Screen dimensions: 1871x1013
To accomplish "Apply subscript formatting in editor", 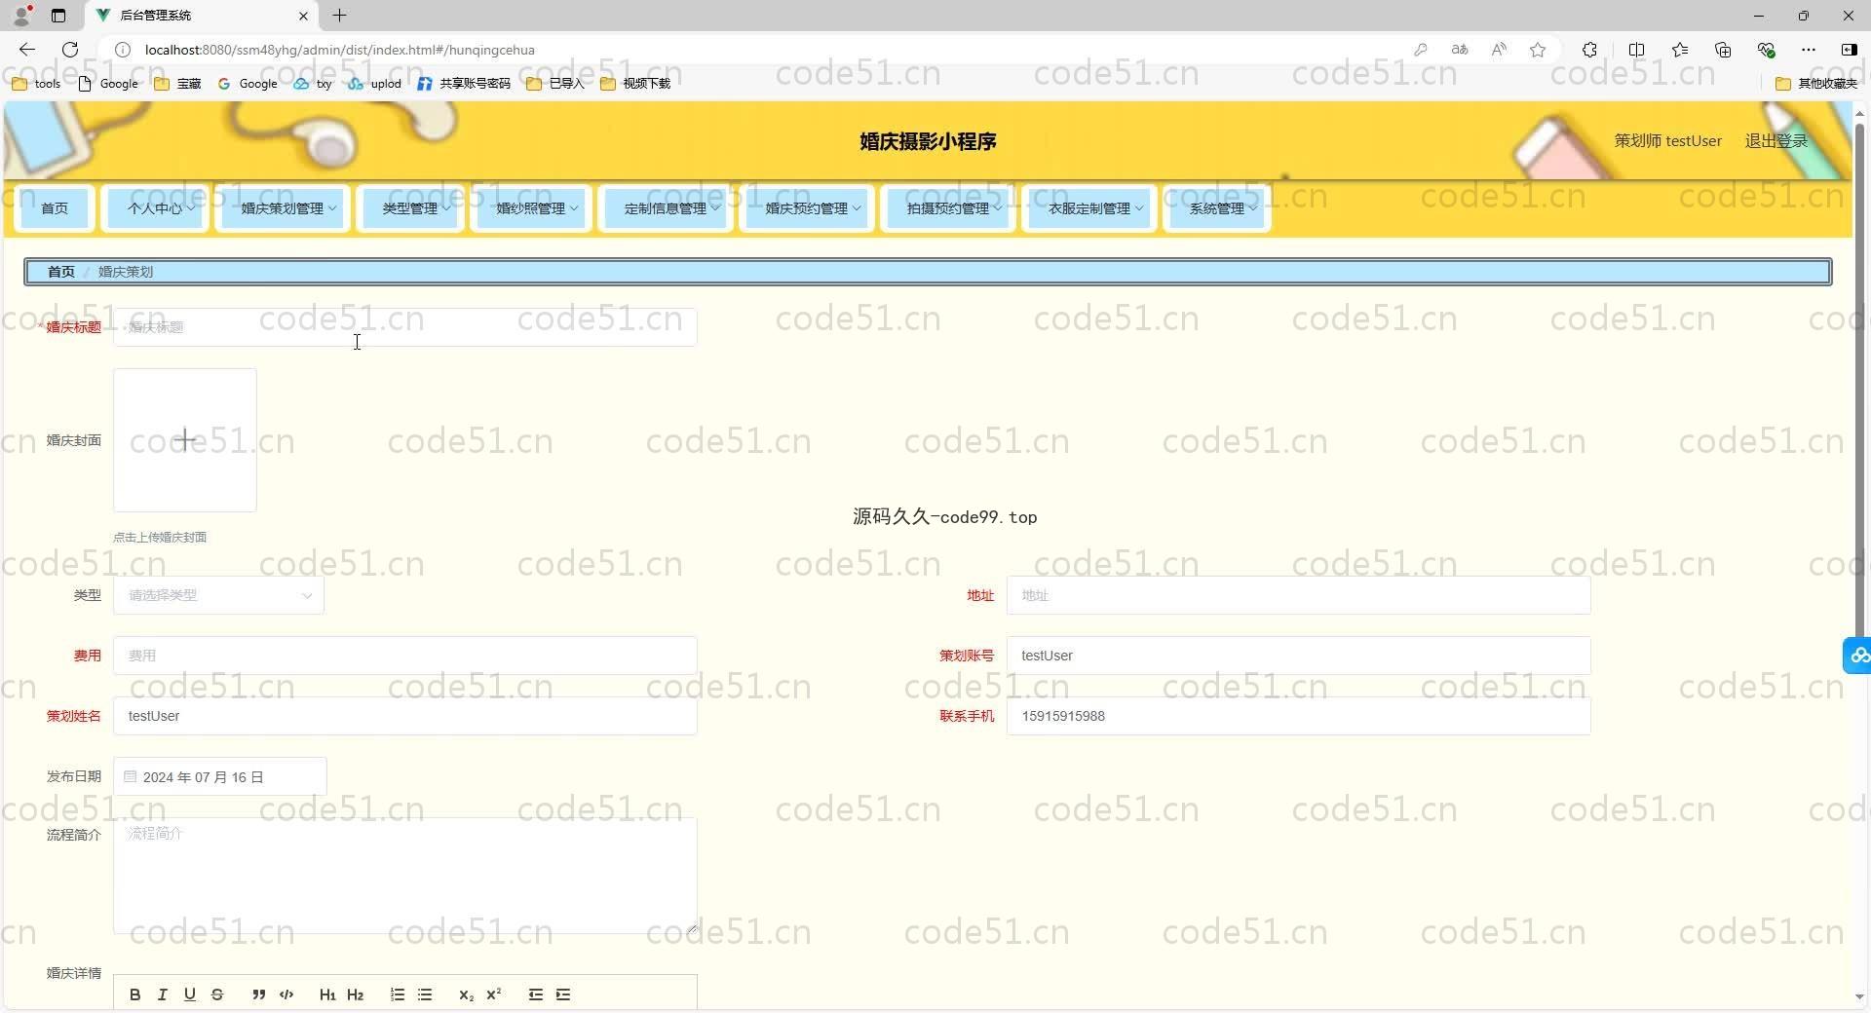I will pos(466,994).
